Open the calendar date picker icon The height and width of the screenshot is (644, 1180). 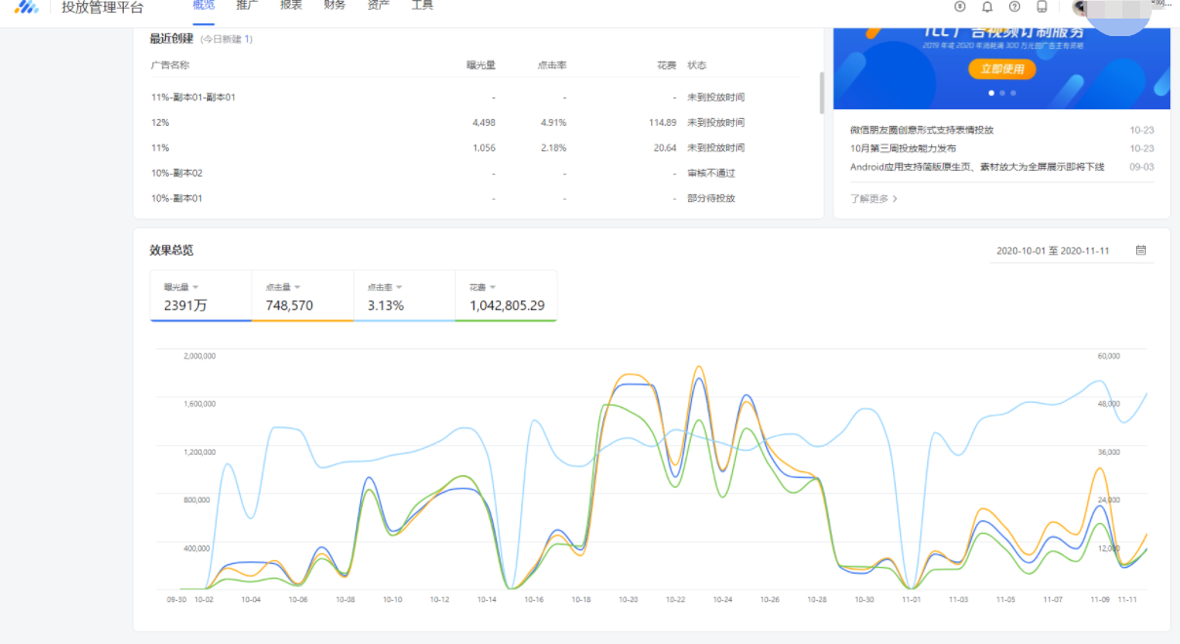click(1141, 251)
